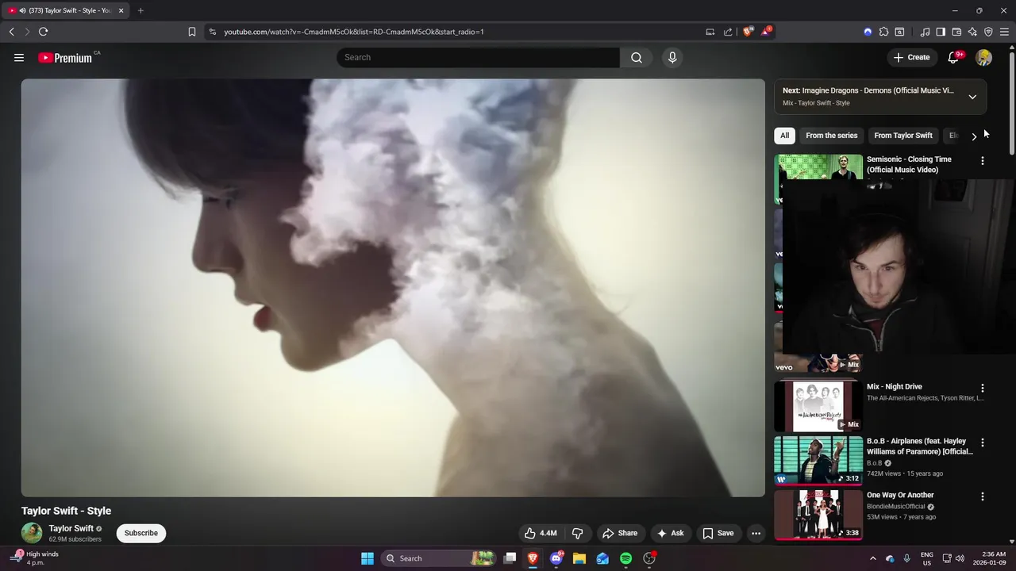This screenshot has height=571, width=1016.
Task: Open taskbar volume control speaker icon
Action: 960,558
